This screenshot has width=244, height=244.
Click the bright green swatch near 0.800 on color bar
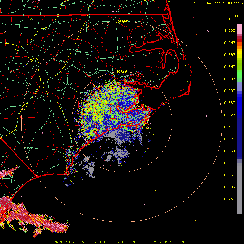click(x=239, y=74)
